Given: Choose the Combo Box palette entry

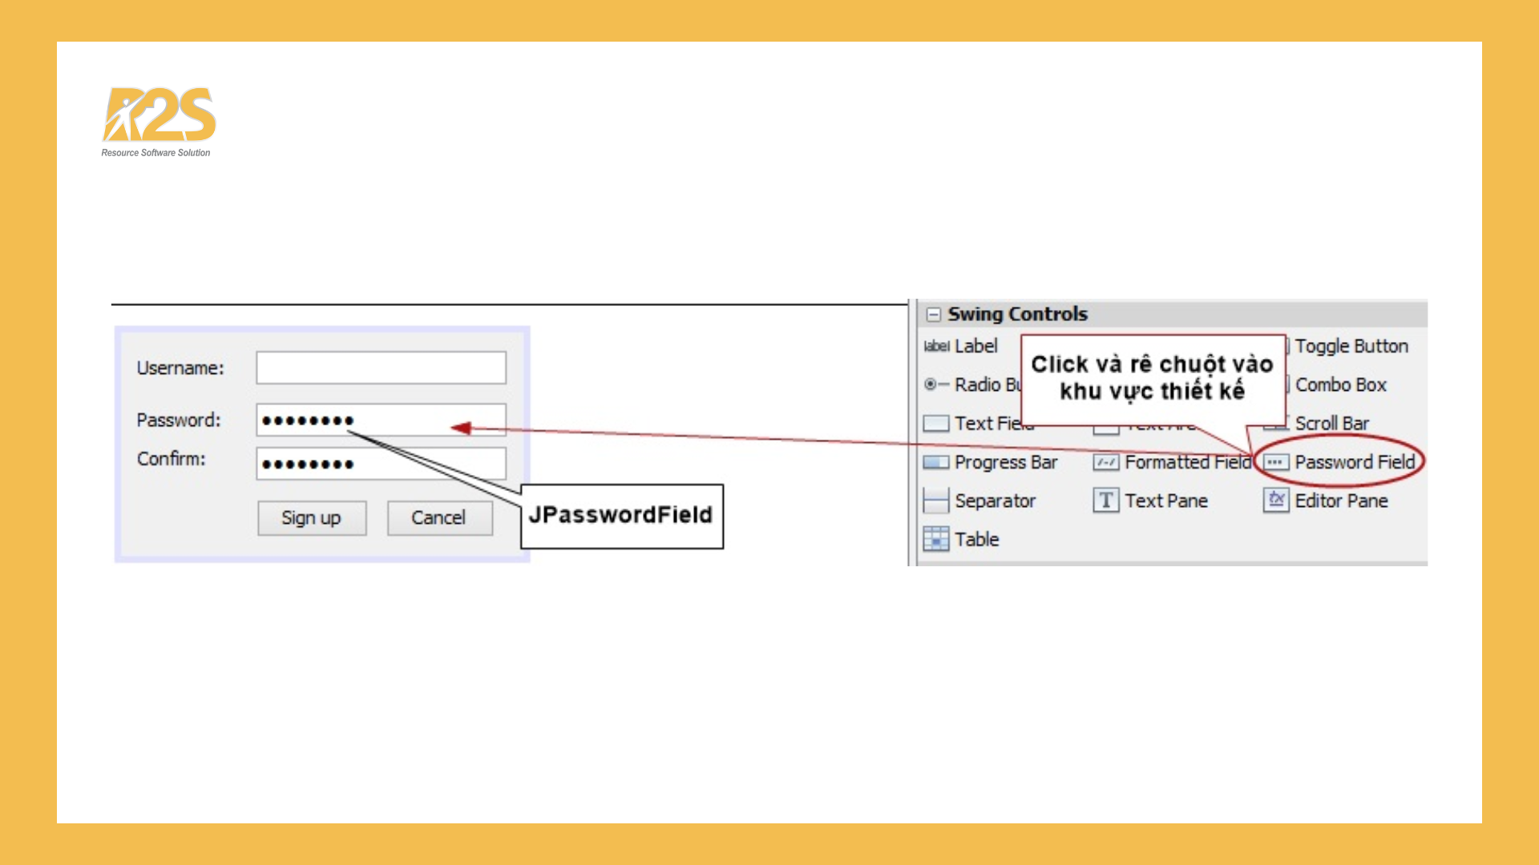Looking at the screenshot, I should 1340,384.
